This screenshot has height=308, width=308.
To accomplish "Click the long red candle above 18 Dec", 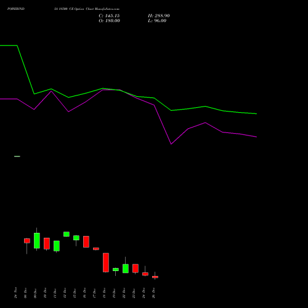I will 106,262.
